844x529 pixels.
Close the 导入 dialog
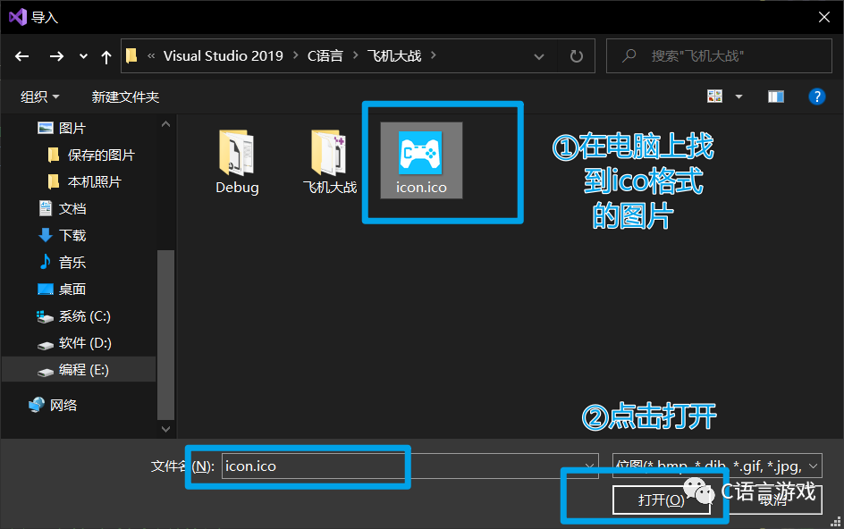[824, 17]
